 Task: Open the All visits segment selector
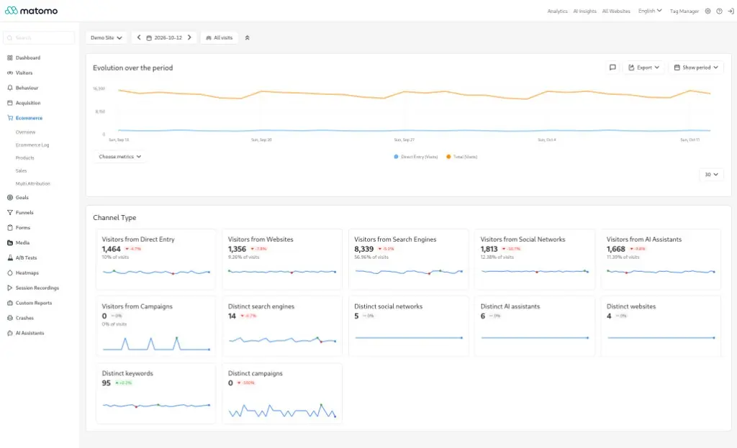click(x=220, y=37)
